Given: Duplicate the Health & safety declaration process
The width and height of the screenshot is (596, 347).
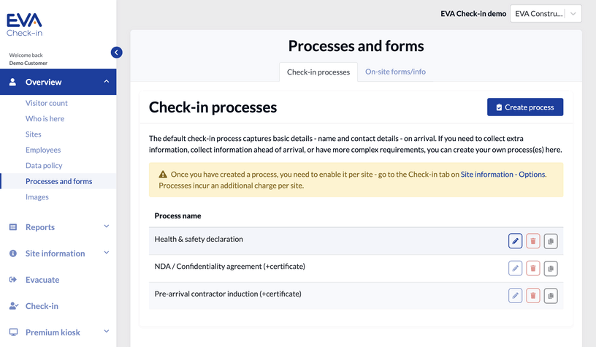Looking at the screenshot, I should pos(551,241).
